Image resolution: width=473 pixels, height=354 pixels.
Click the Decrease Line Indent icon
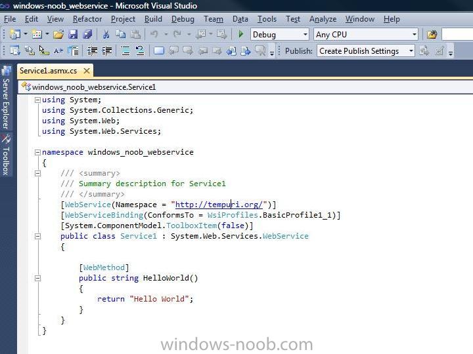click(92, 51)
